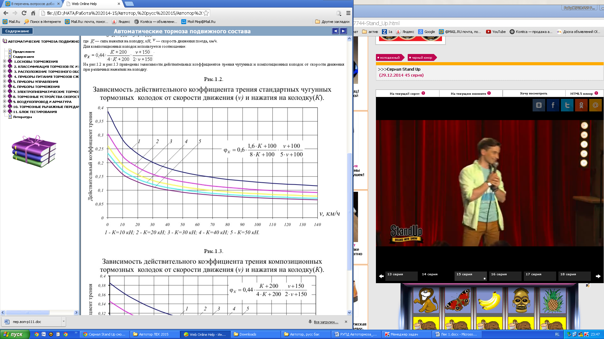Go forward in the front browser
This screenshot has width=604, height=339.
pos(15,13)
